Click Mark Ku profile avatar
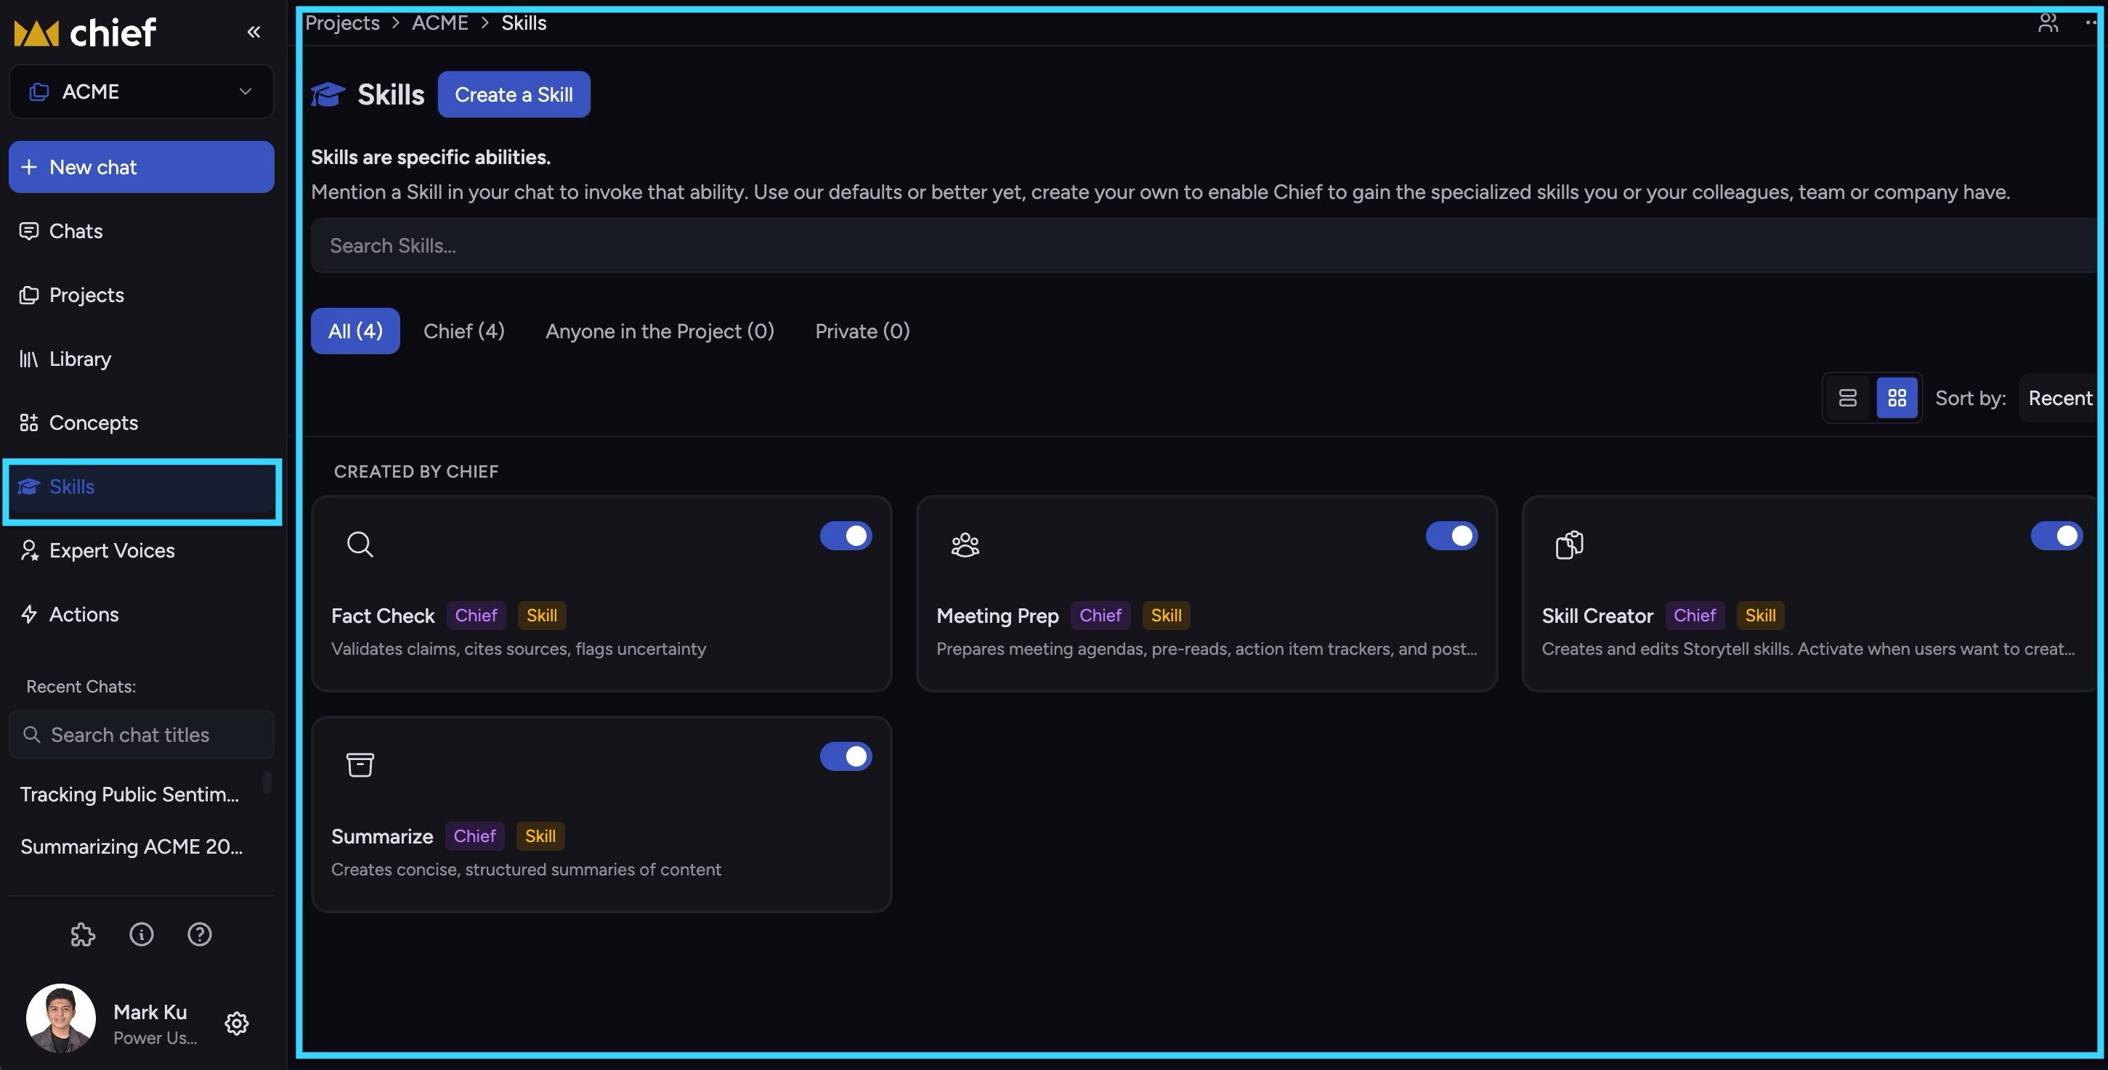This screenshot has width=2108, height=1070. [x=60, y=1018]
